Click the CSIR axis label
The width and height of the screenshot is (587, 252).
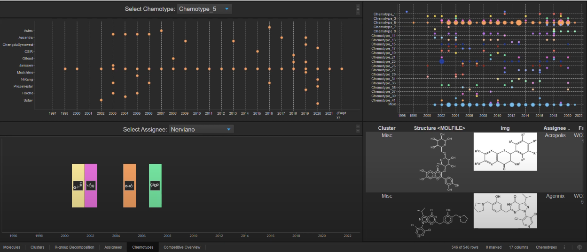pyautogui.click(x=29, y=52)
